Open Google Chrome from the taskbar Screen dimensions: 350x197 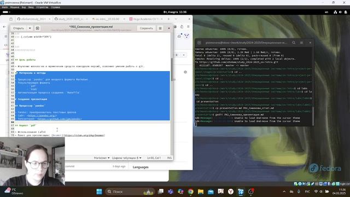click(x=191, y=192)
